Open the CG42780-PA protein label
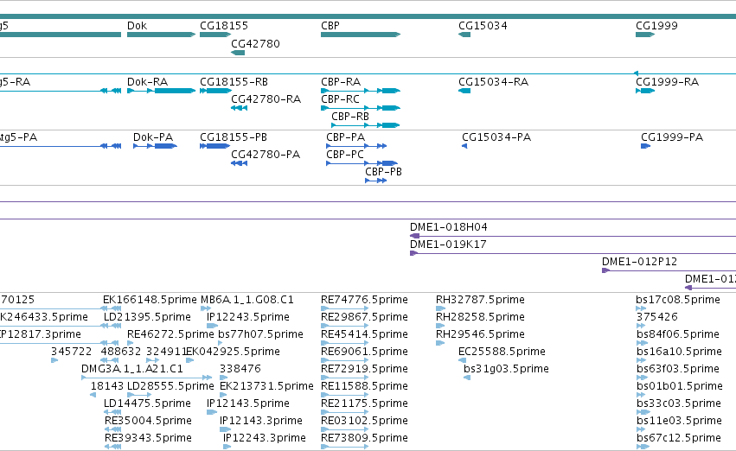The image size is (736, 451). 266,155
